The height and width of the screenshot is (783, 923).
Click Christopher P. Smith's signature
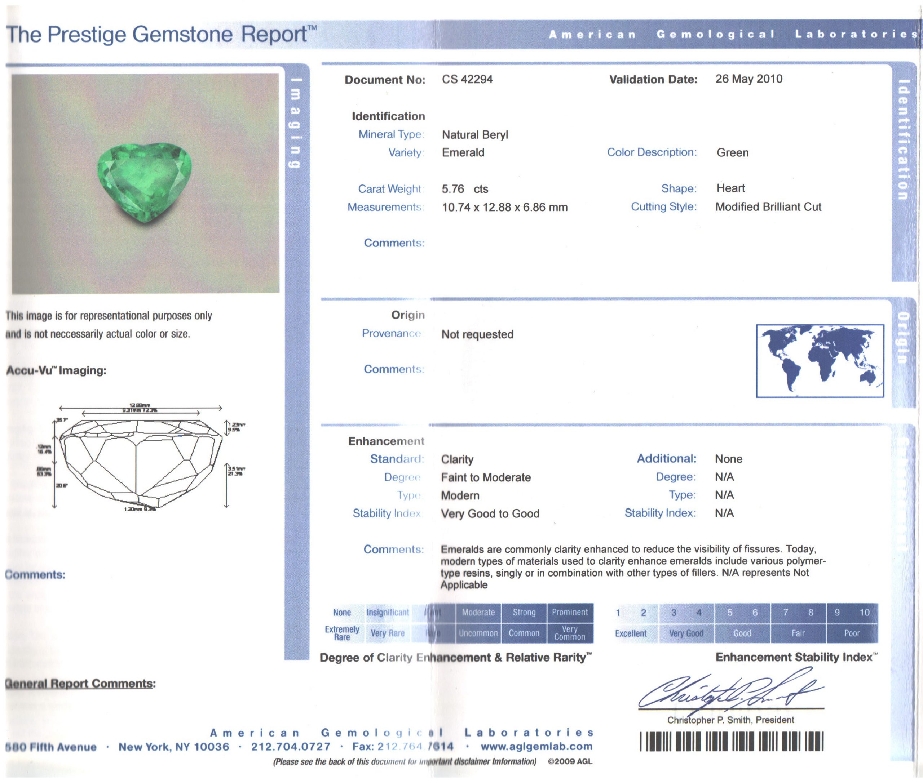pyautogui.click(x=731, y=689)
